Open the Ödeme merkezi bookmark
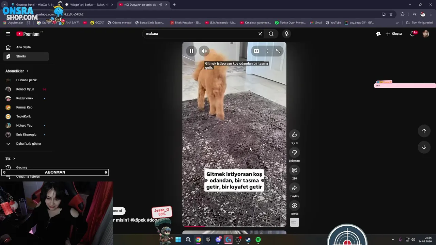Screen dimensions: 436x245 [x=120, y=23]
